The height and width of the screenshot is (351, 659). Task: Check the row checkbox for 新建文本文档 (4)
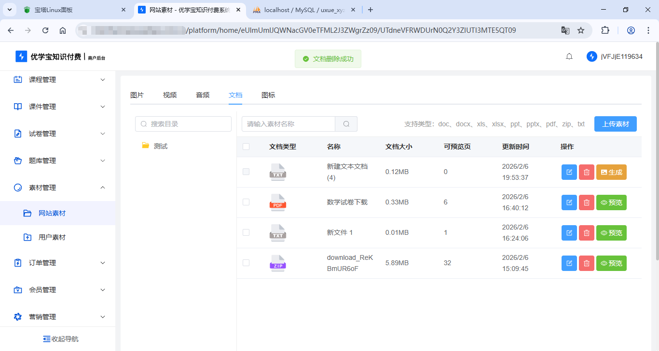pos(246,172)
